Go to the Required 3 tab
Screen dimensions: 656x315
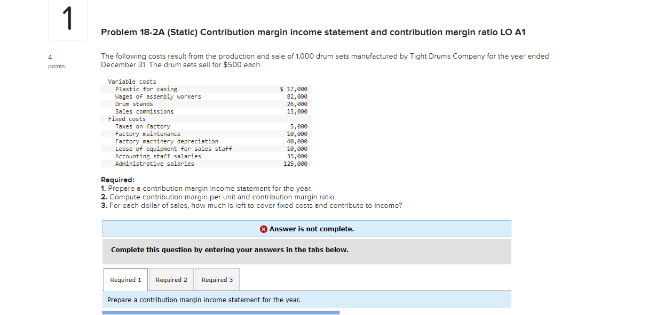[x=217, y=280]
